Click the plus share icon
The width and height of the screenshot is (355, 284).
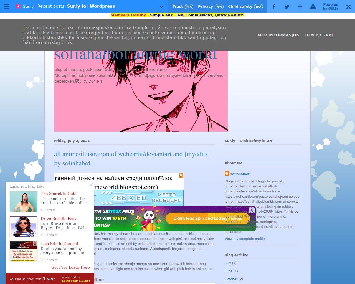click(300, 7)
